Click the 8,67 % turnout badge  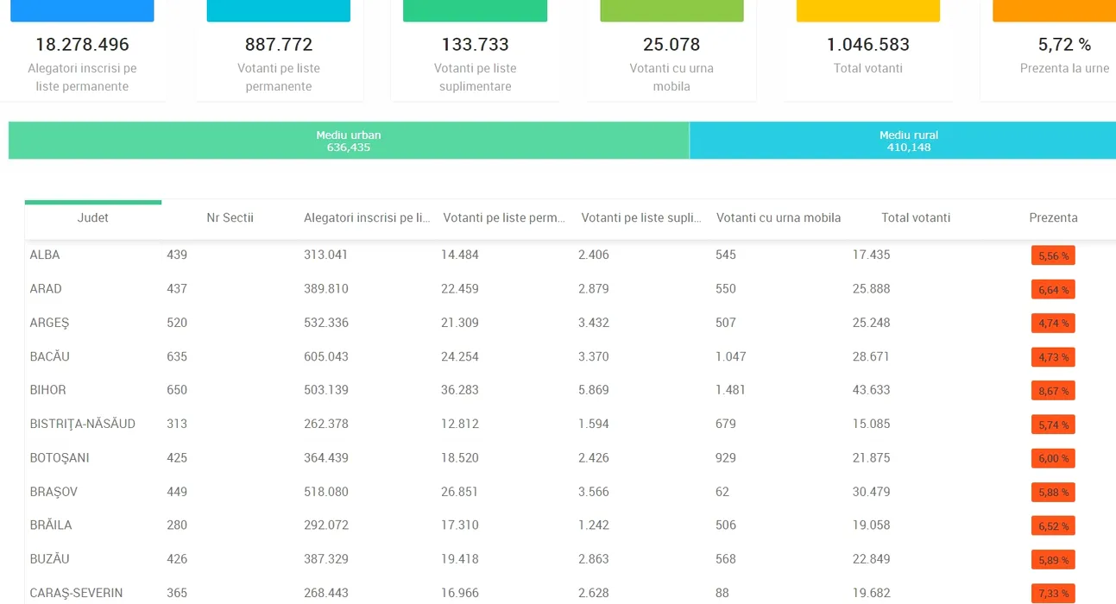coord(1053,391)
